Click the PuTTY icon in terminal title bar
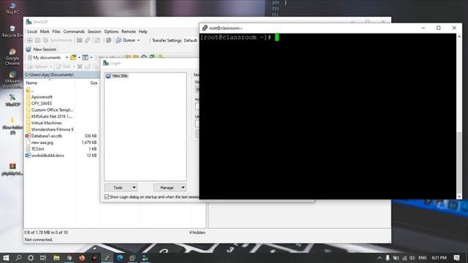 [x=205, y=28]
